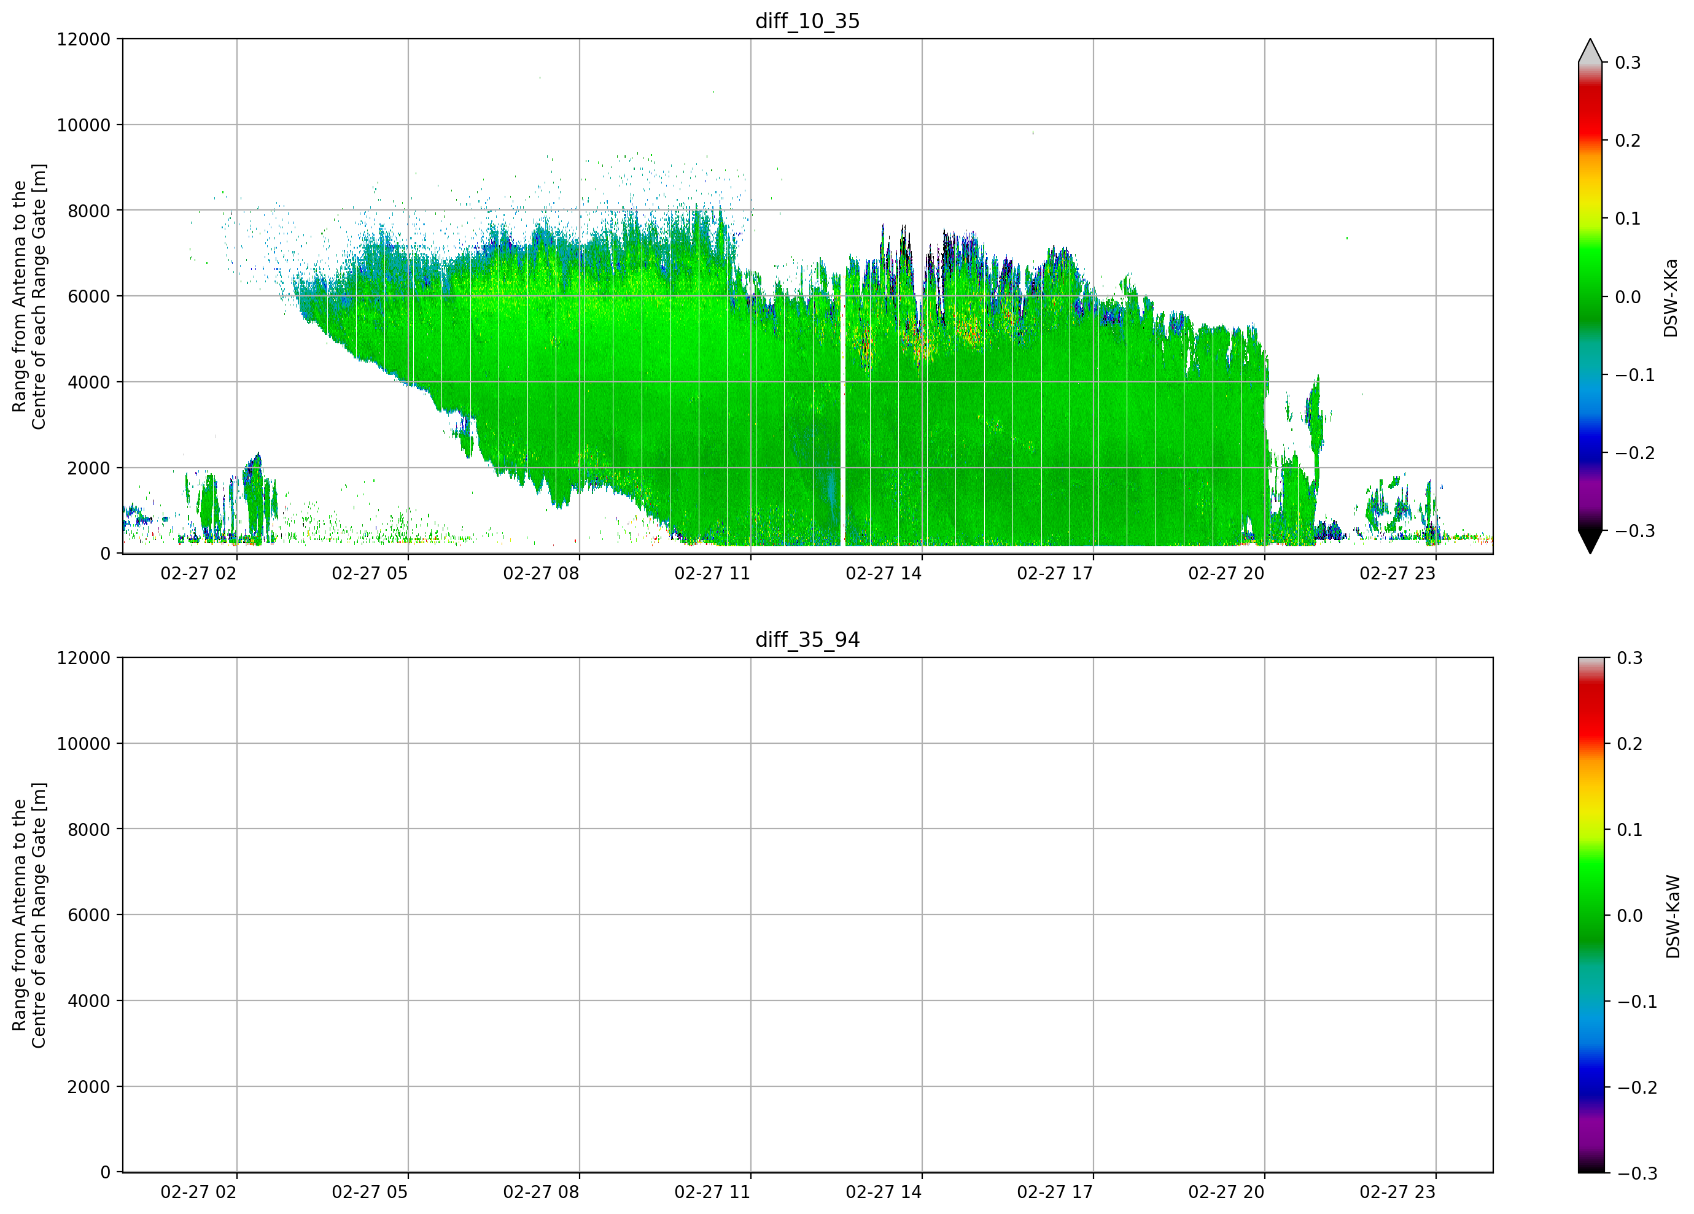Select the 0.0 tick on DSW-XKa colorbar
Image resolution: width=1694 pixels, height=1214 pixels.
tap(1628, 297)
